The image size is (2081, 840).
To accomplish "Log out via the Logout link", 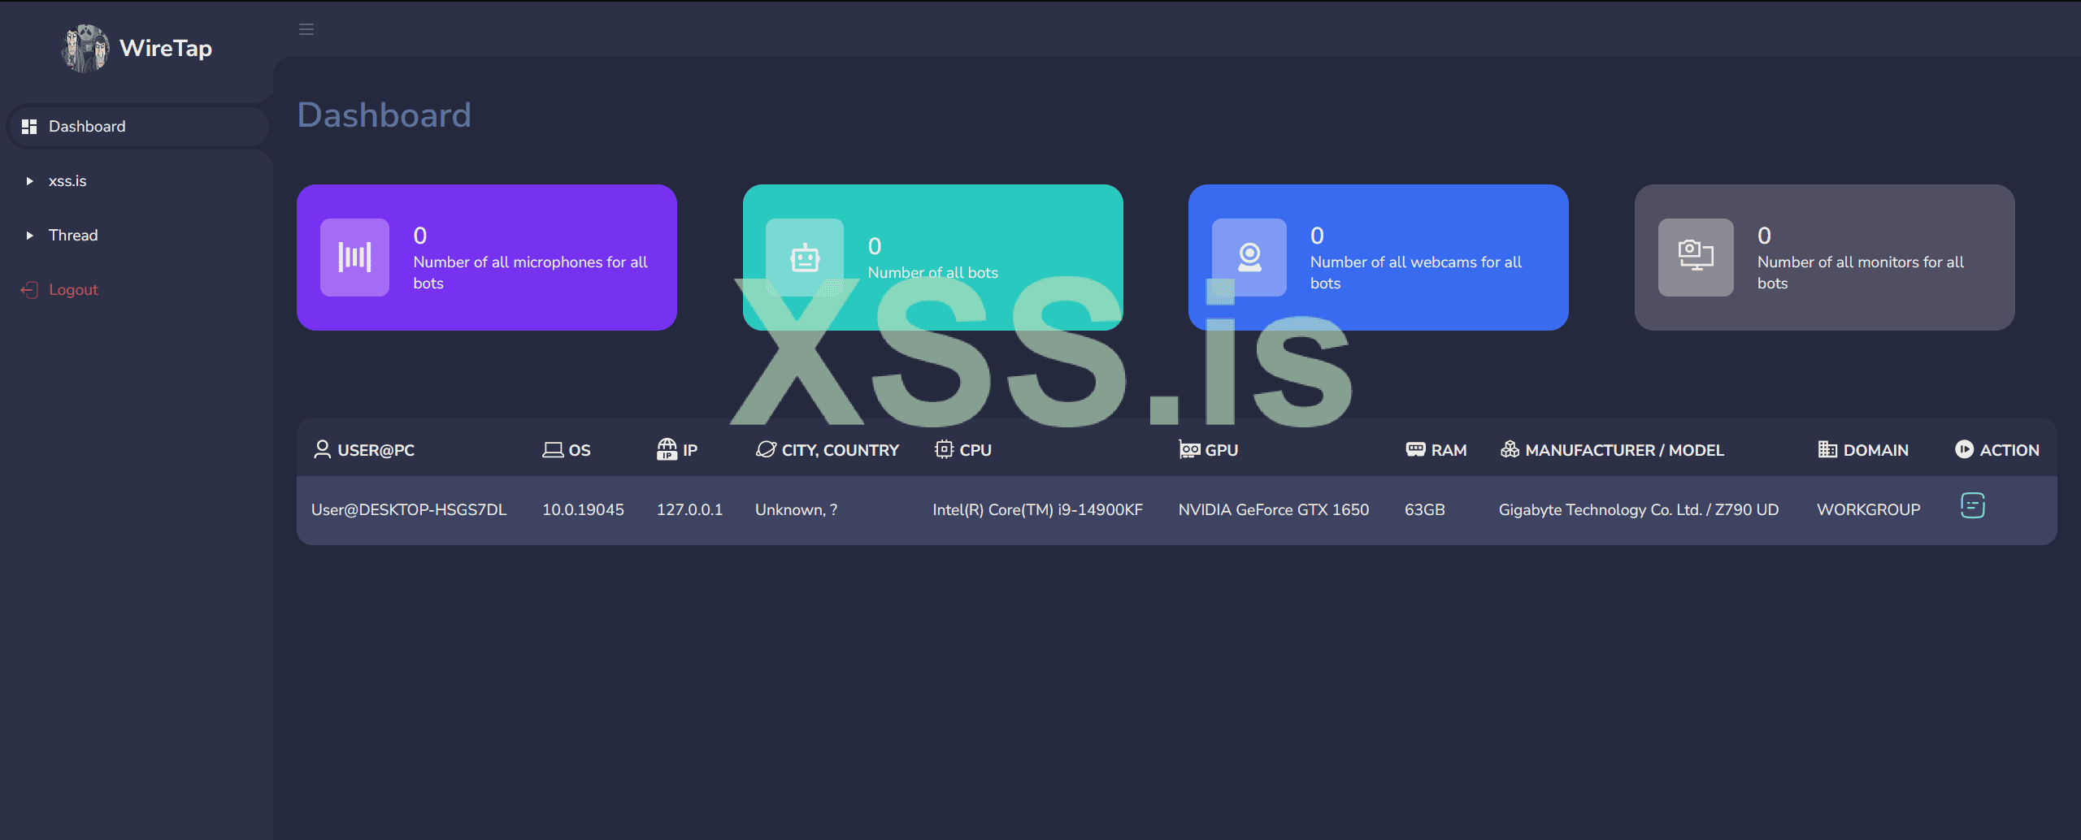I will (73, 290).
